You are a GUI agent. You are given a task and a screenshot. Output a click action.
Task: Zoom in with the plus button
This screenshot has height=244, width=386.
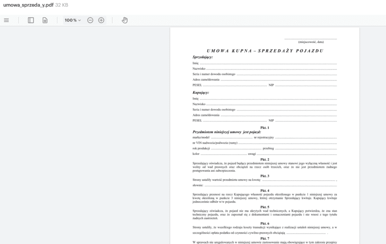[x=101, y=20]
